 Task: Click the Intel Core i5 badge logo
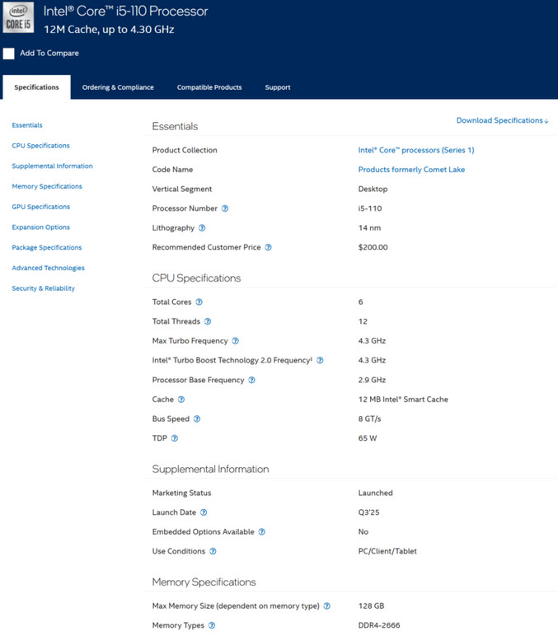18,17
